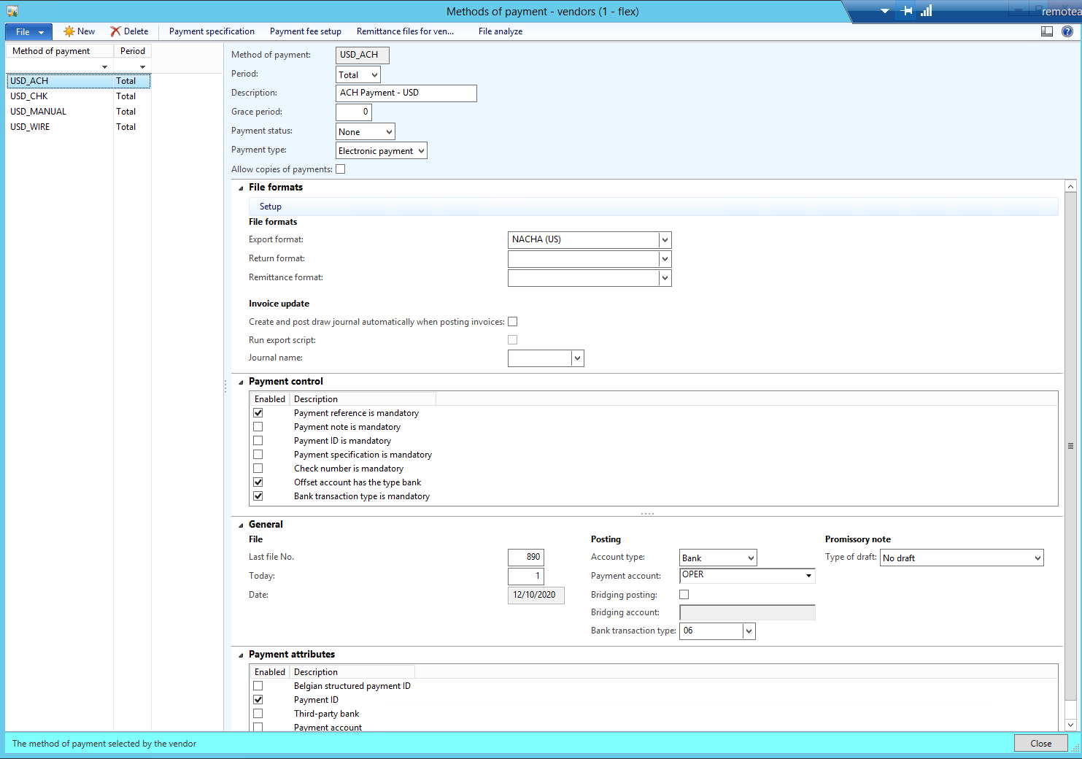Click the pin icon in connection bar
The image size is (1082, 759).
(x=907, y=11)
